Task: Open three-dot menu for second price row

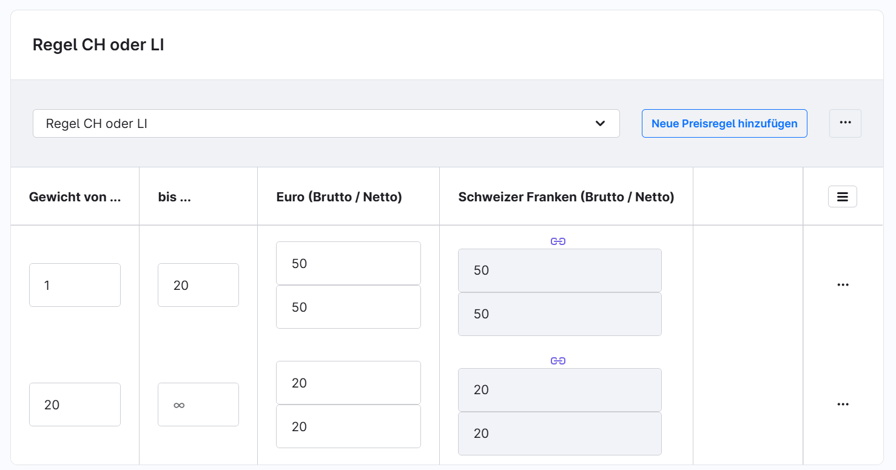Action: coord(843,404)
